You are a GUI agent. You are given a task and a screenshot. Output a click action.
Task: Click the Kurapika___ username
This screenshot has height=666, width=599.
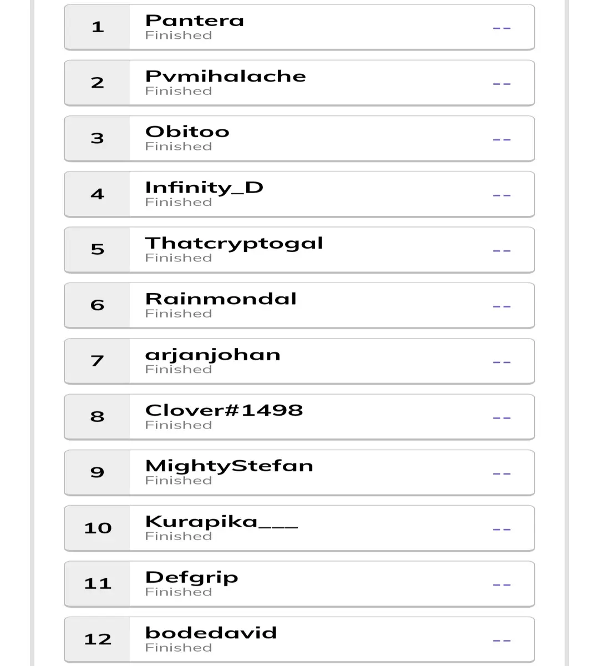point(222,522)
